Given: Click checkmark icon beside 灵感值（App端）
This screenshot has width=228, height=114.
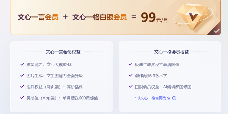Looking at the screenshot, I should coord(22,97).
